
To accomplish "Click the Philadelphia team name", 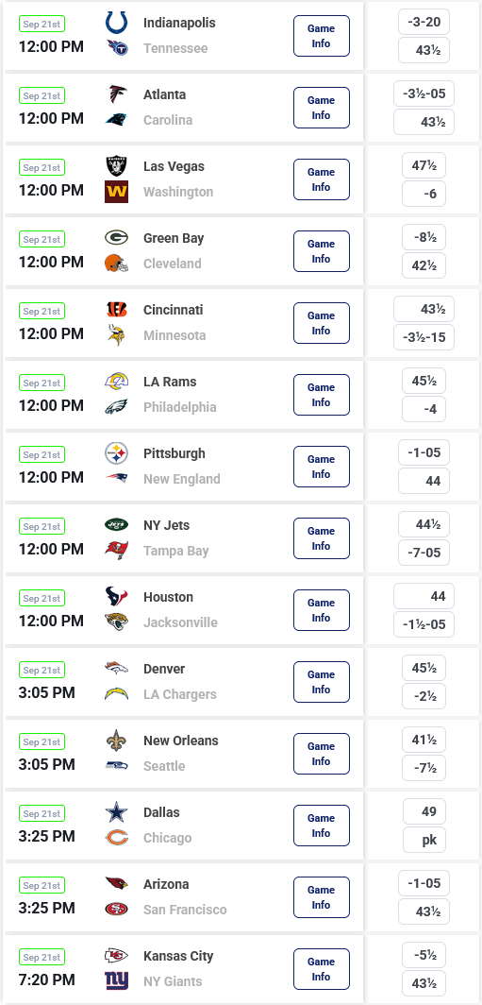I will (180, 407).
